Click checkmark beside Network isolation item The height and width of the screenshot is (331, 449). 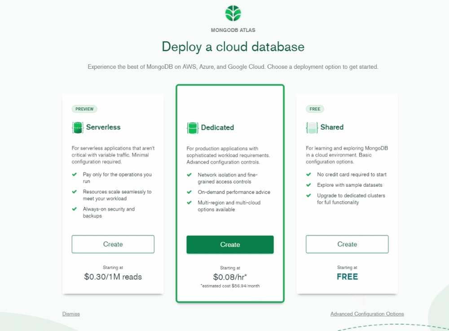[189, 175]
